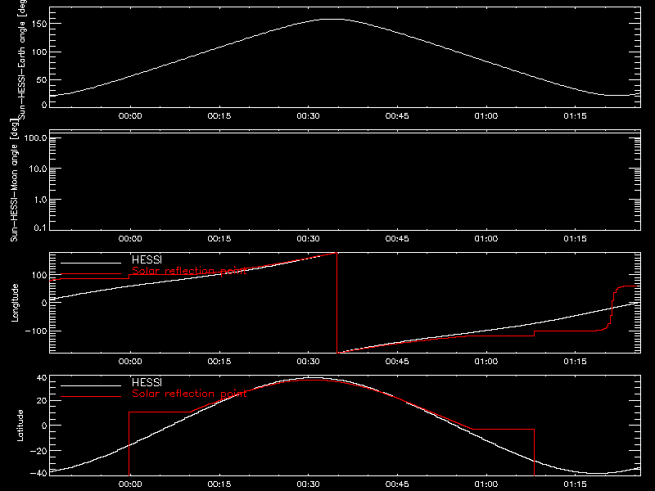This screenshot has height=491, width=655.
Task: Select the 00:15 label under the Earth angle plot
Action: coord(219,116)
